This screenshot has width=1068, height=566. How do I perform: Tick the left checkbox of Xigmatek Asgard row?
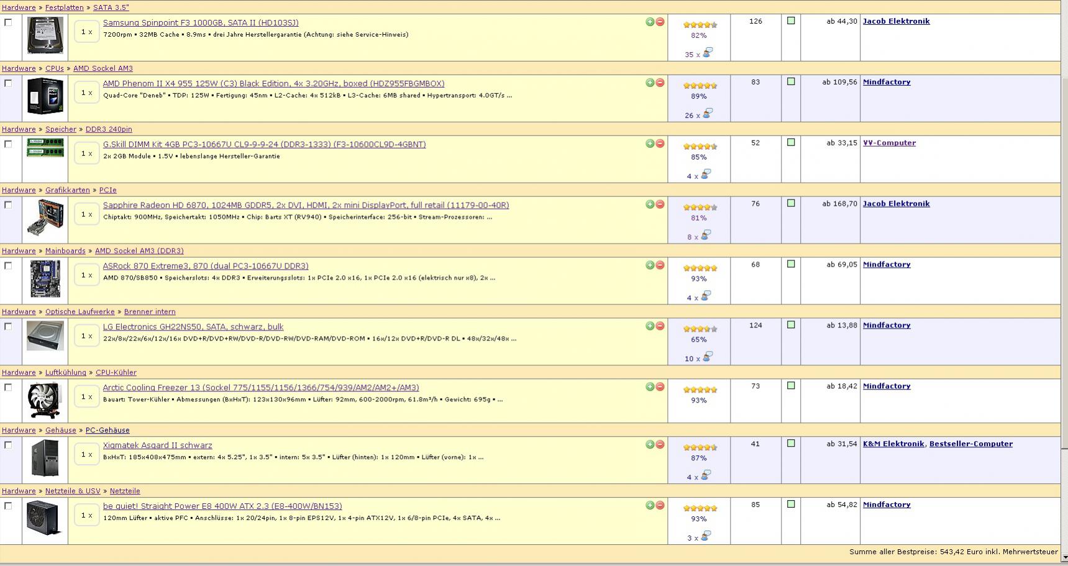pyautogui.click(x=8, y=445)
